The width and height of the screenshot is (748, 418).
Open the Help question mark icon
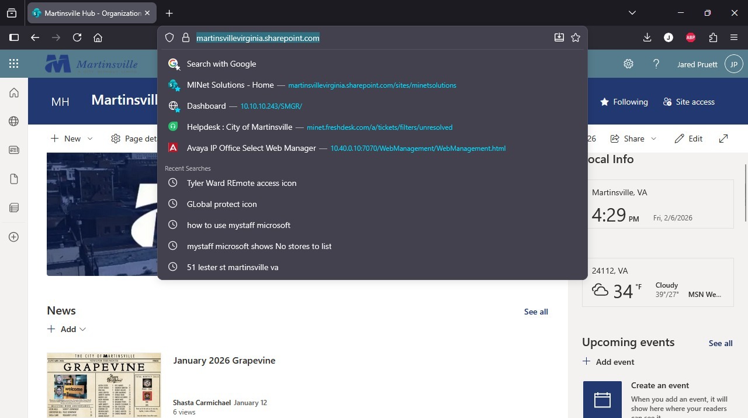[656, 64]
